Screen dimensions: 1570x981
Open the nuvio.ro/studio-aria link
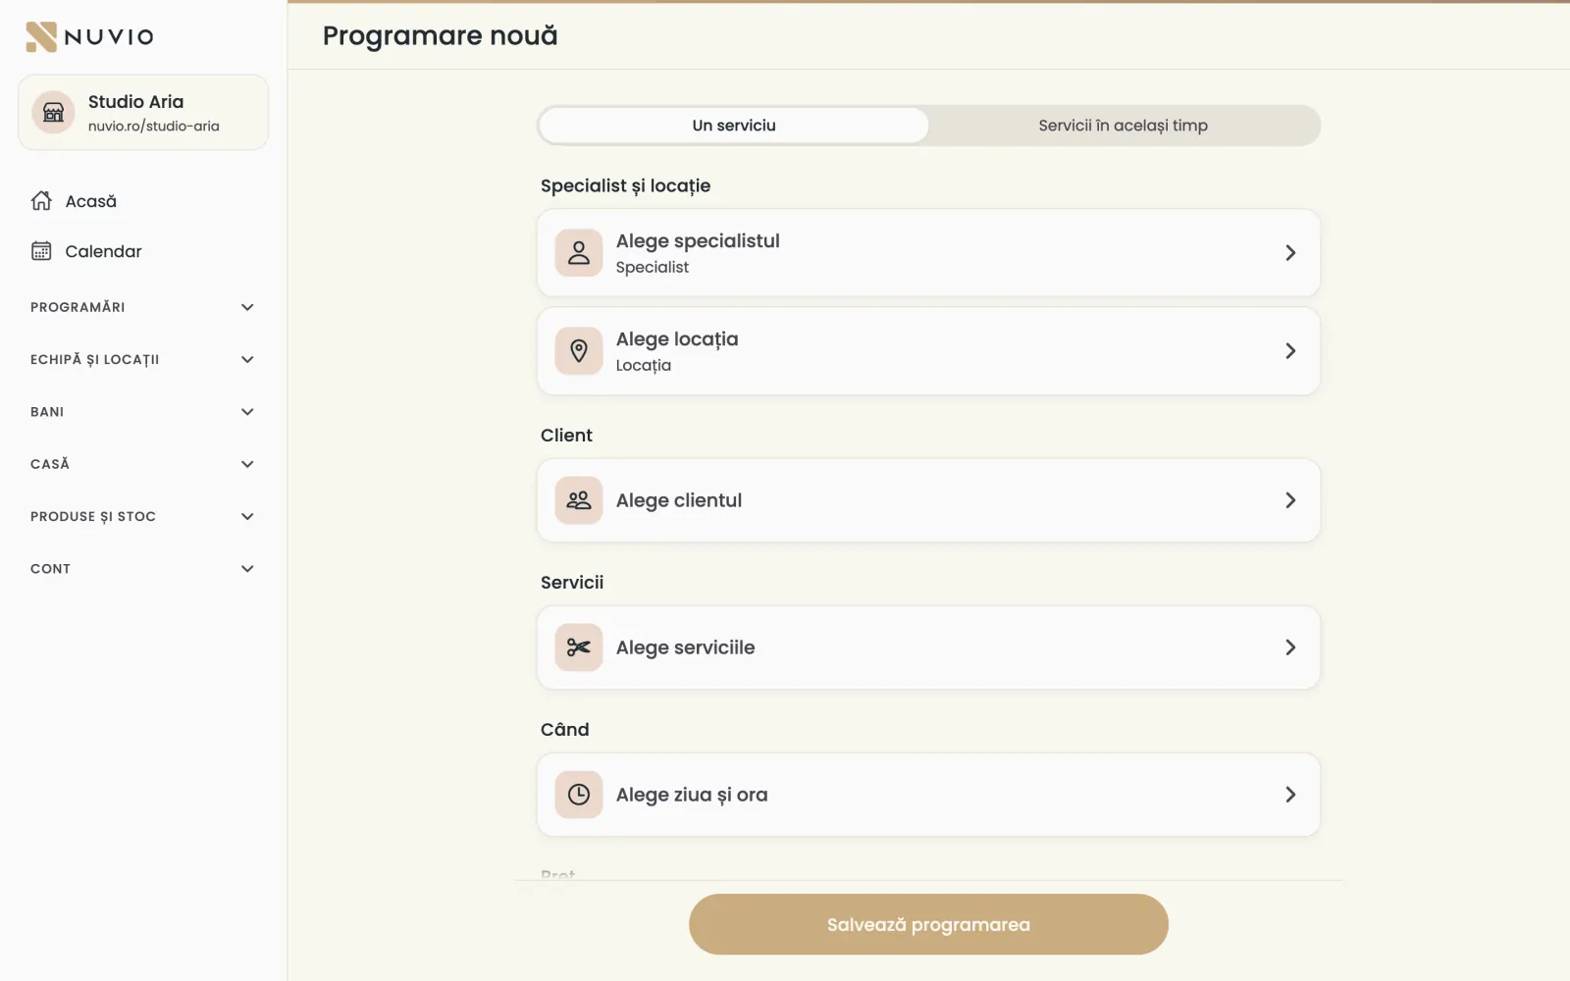point(154,127)
